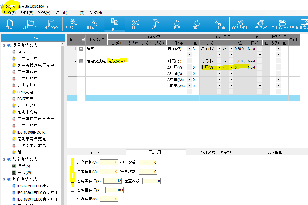
Task: Select the 定电流放电 item in the step list
Action: point(27,72)
